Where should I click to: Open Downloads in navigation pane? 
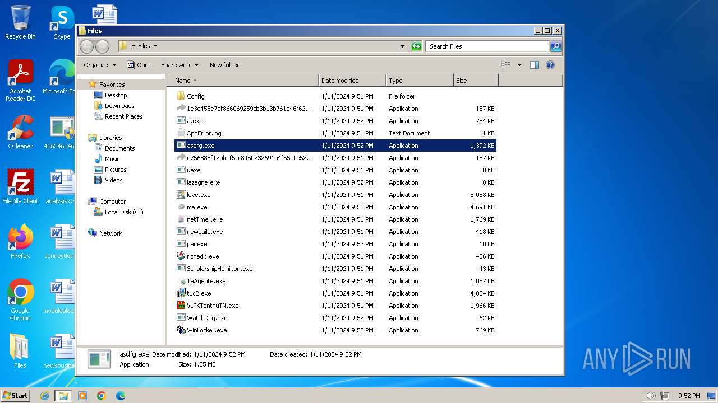[x=119, y=106]
